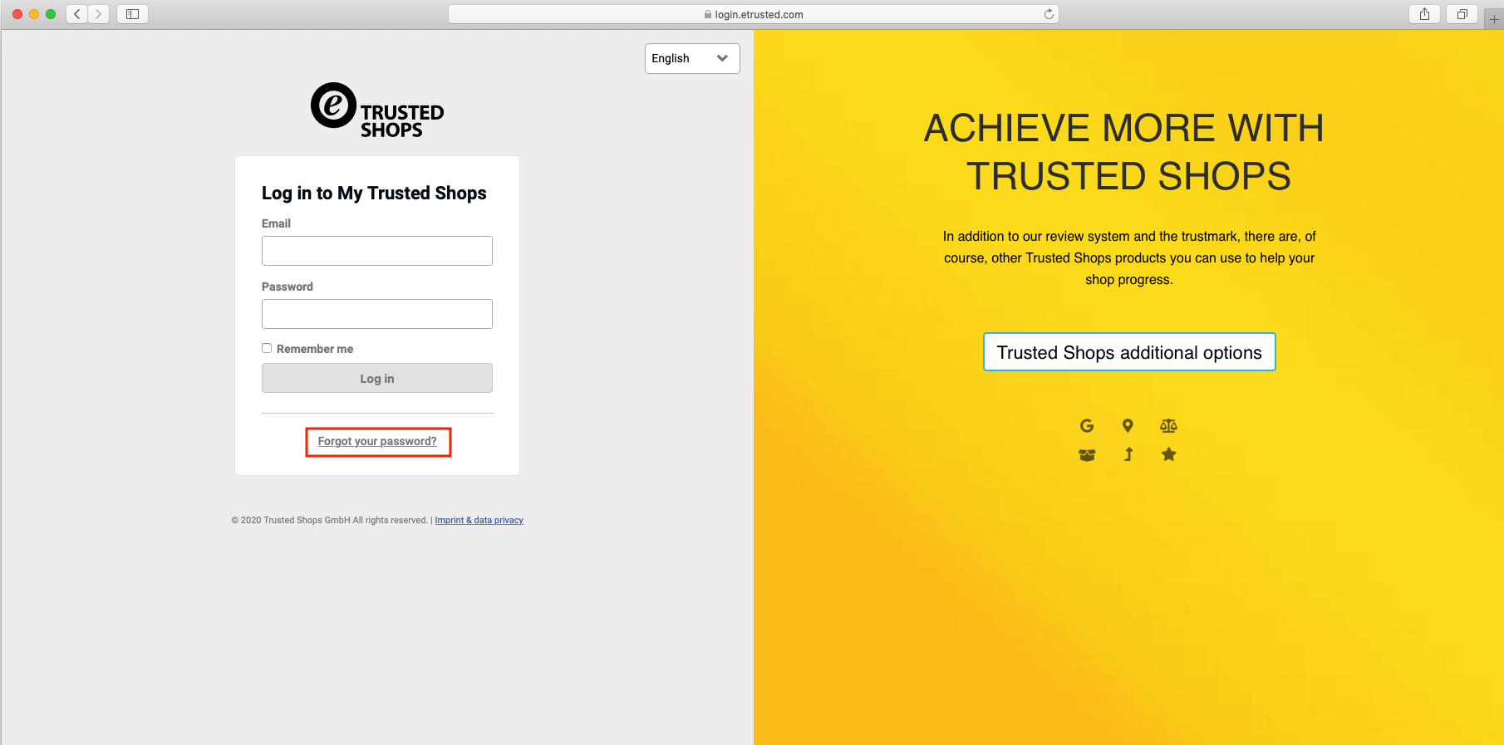Viewport: 1504px width, 745px height.
Task: Click the Log in to My Trusted Shops heading
Action: [374, 193]
